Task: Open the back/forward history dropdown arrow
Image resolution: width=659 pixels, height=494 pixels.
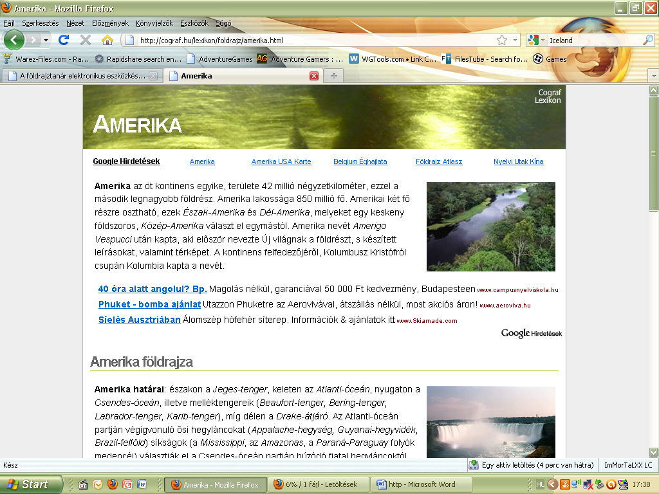Action: (46, 41)
